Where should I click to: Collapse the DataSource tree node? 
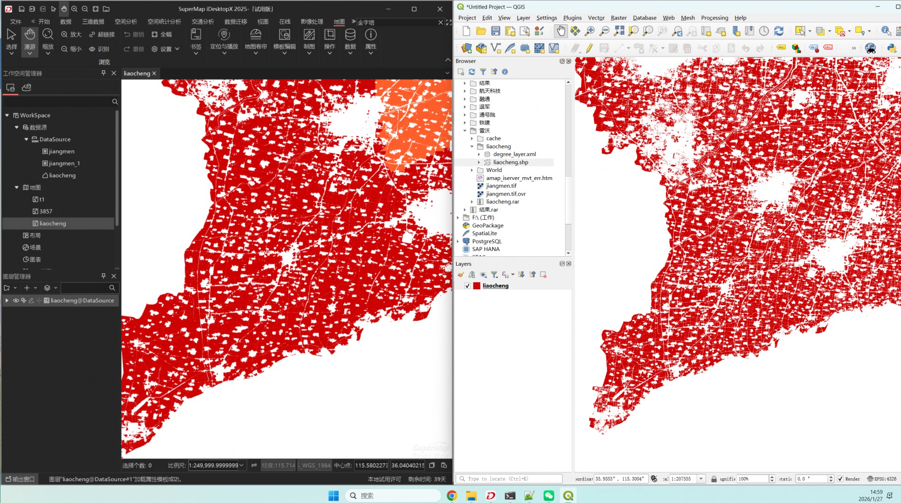tap(27, 139)
